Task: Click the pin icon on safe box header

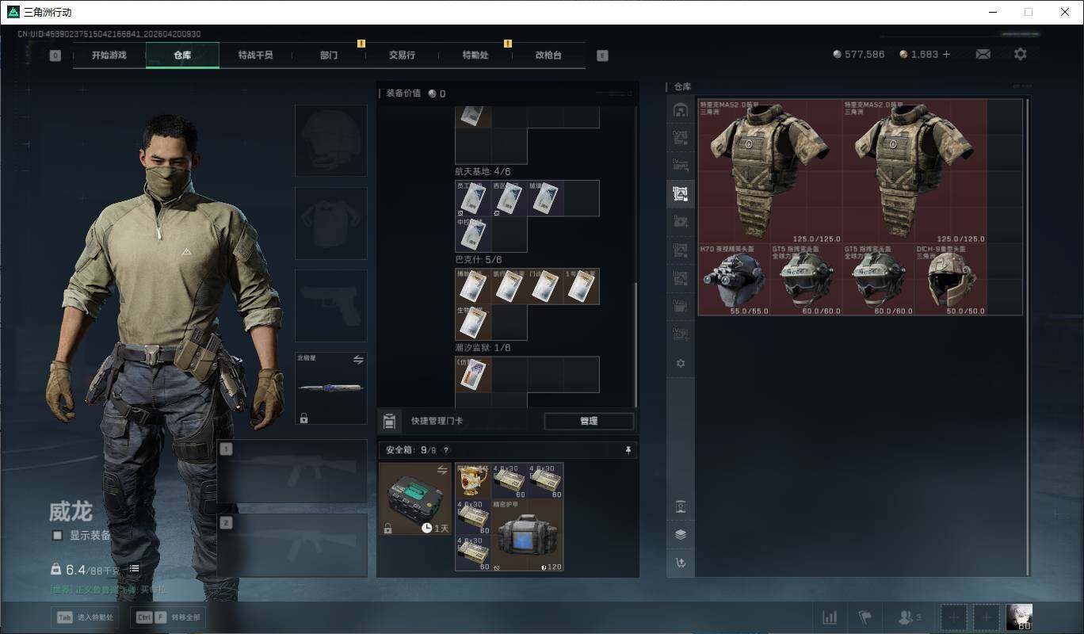Action: click(x=628, y=450)
